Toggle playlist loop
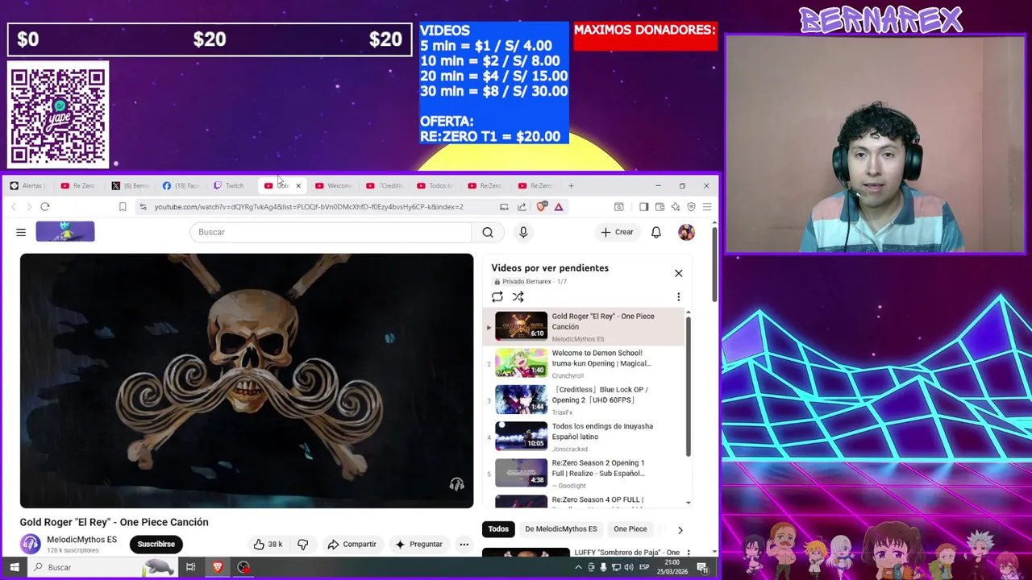1032x580 pixels. coord(497,296)
